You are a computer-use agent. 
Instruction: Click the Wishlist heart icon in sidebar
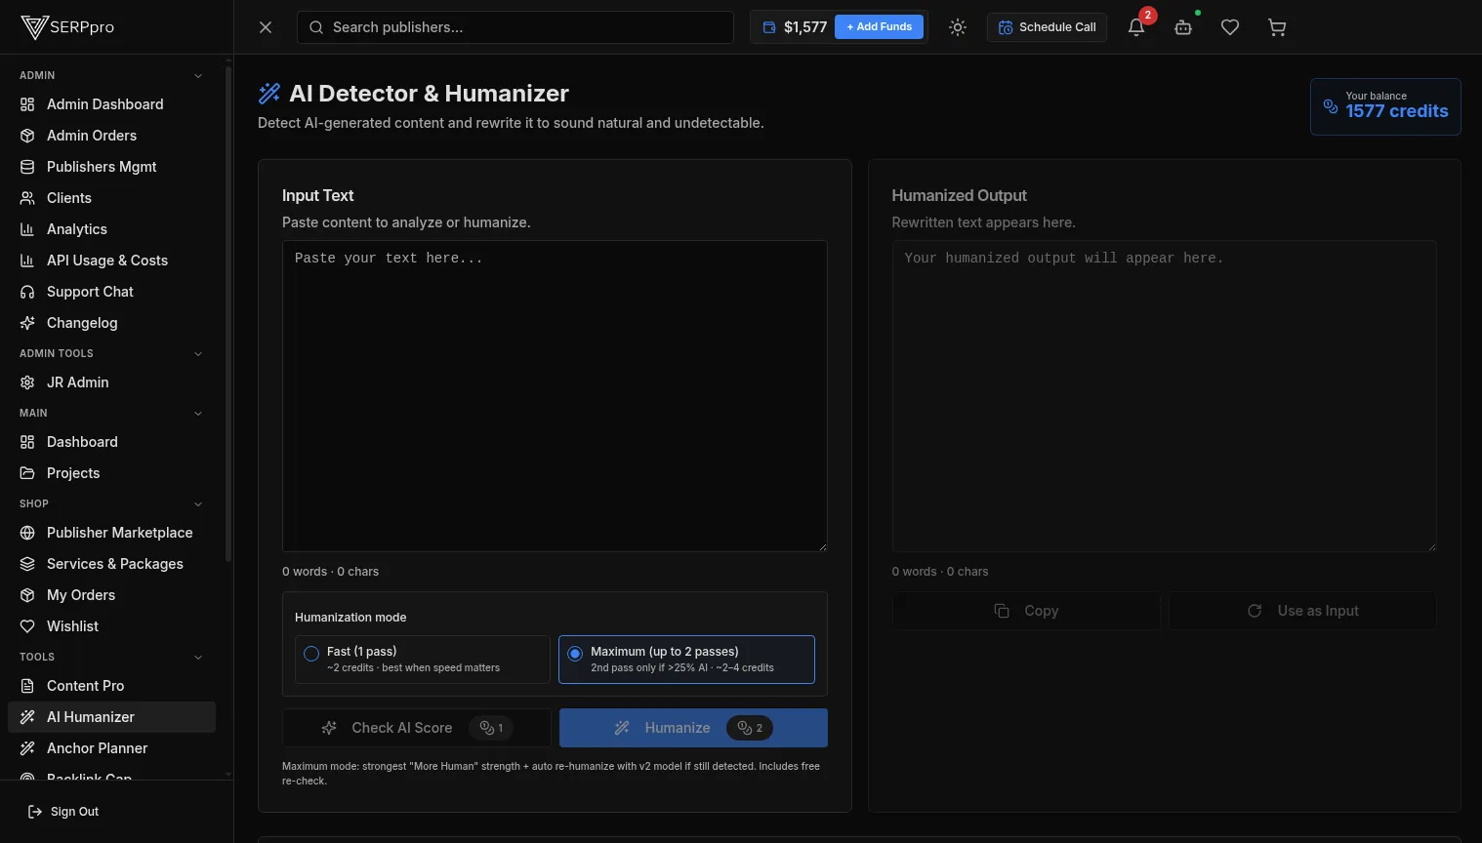click(x=27, y=626)
